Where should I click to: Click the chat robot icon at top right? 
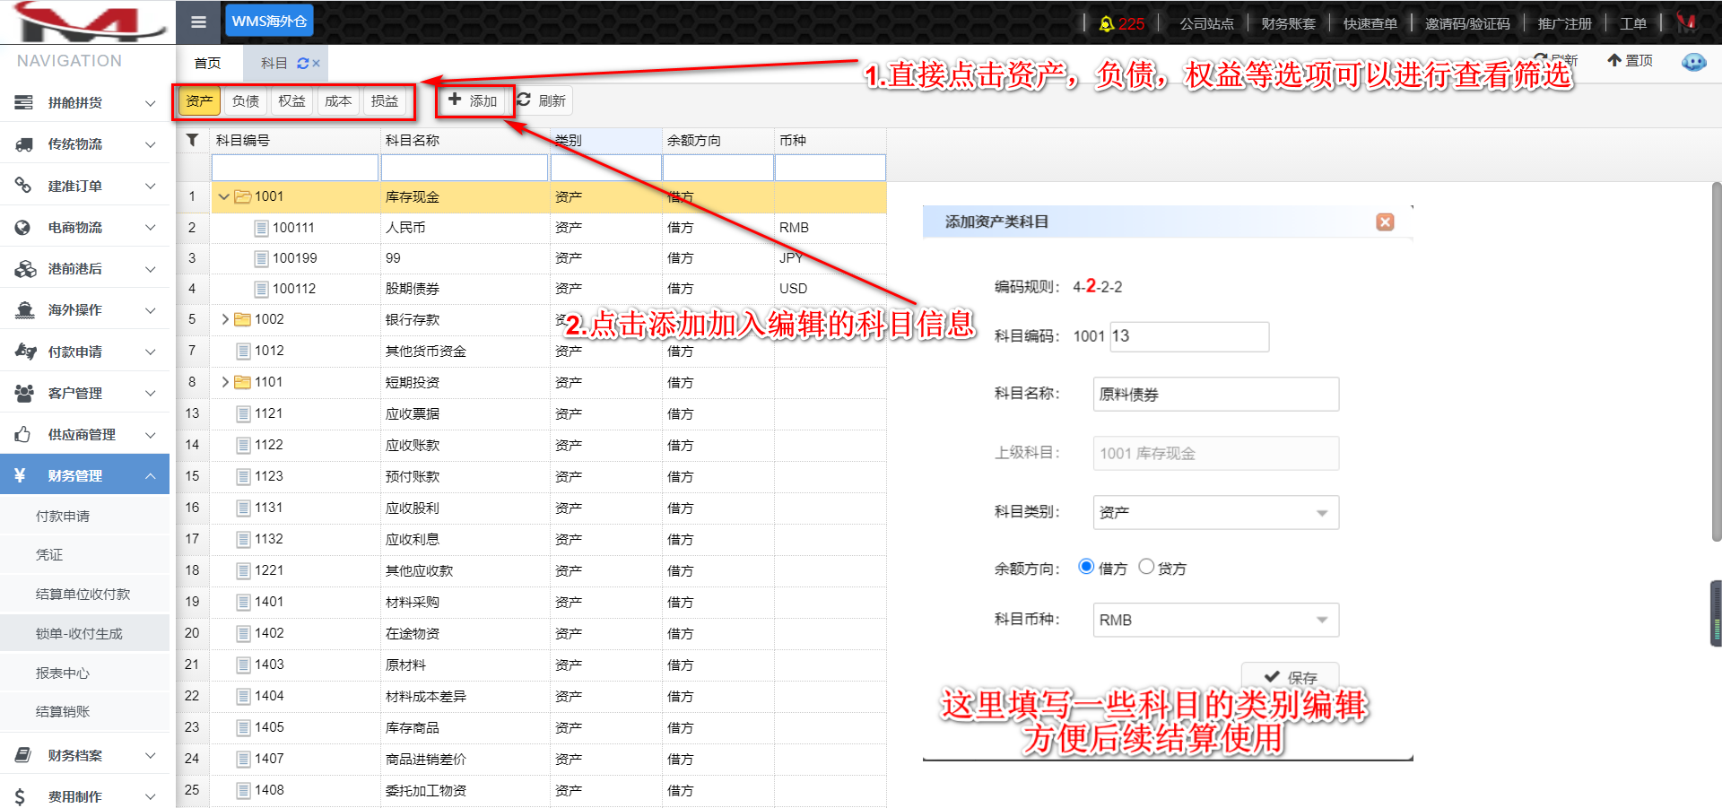[1693, 62]
